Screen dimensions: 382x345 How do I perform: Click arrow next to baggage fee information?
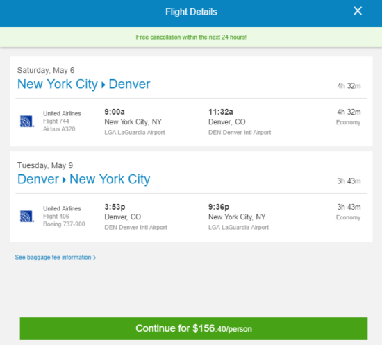click(x=94, y=258)
